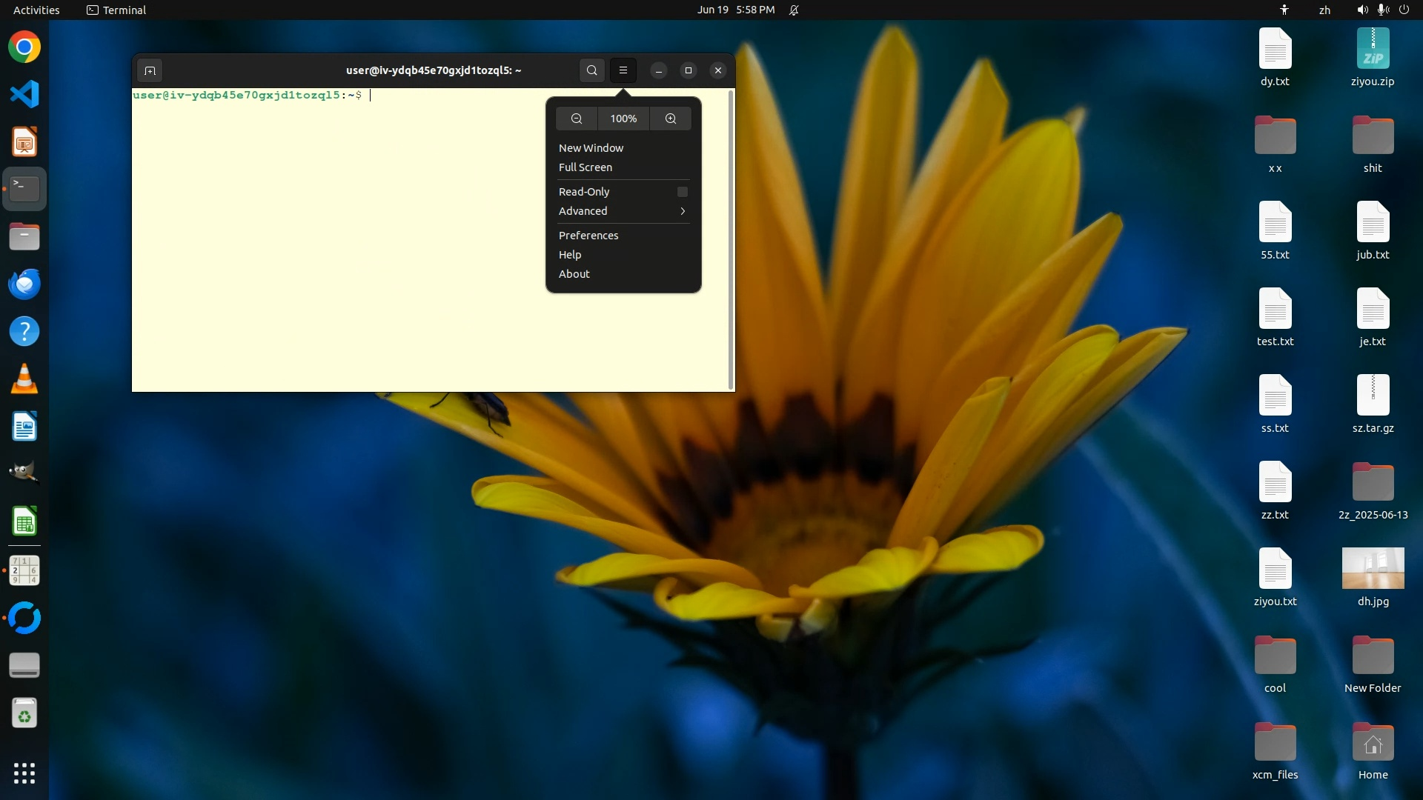1423x800 pixels.
Task: Click the zoom in magnifier icon
Action: [671, 119]
